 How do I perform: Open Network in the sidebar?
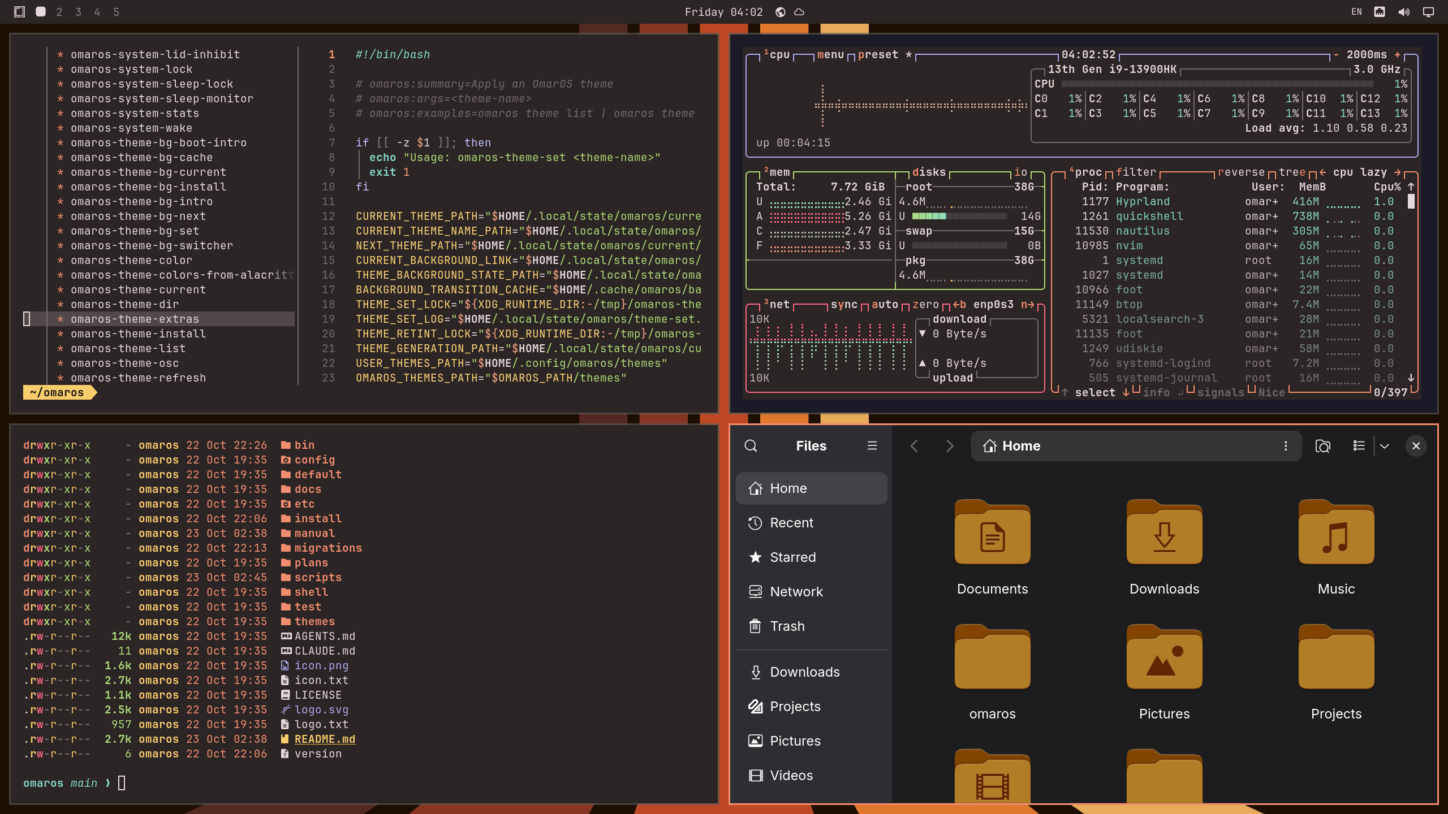click(x=811, y=592)
